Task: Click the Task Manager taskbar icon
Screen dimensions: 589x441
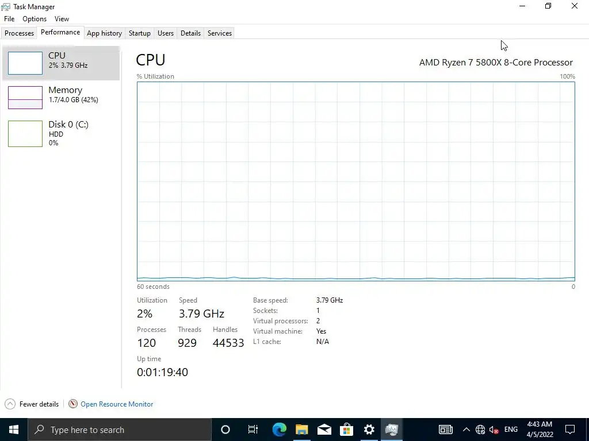Action: pyautogui.click(x=391, y=430)
